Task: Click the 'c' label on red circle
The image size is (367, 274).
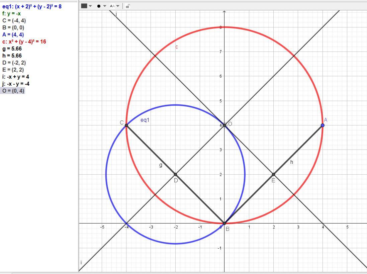Action: pyautogui.click(x=177, y=47)
